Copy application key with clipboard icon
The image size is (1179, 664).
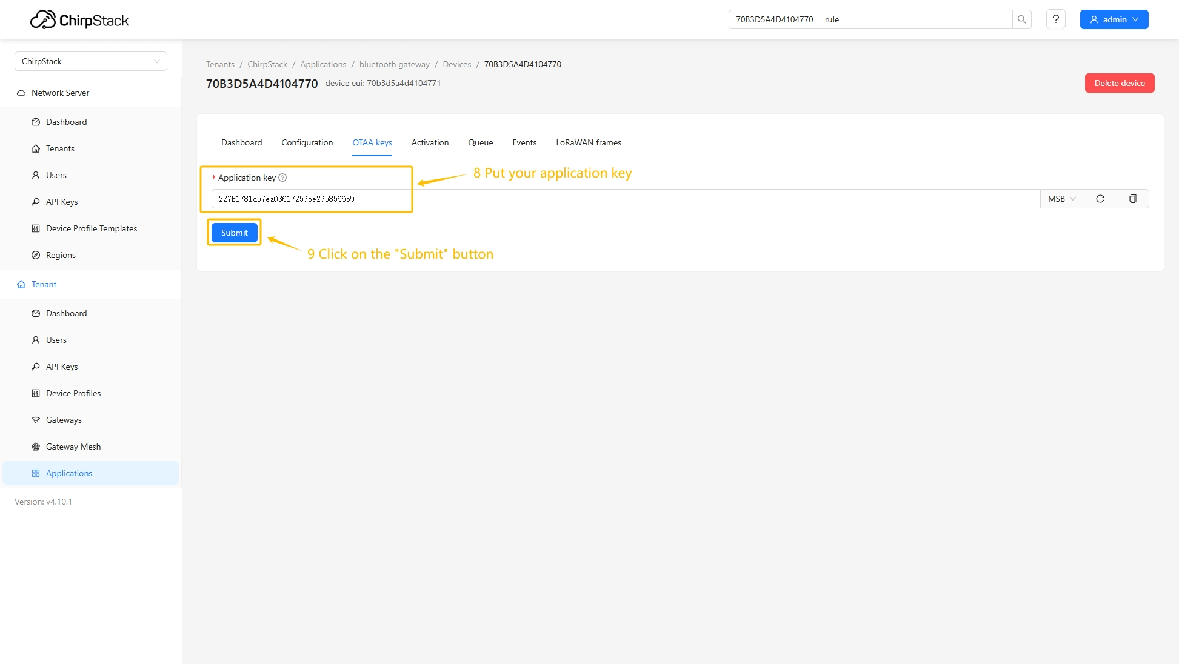(x=1132, y=199)
